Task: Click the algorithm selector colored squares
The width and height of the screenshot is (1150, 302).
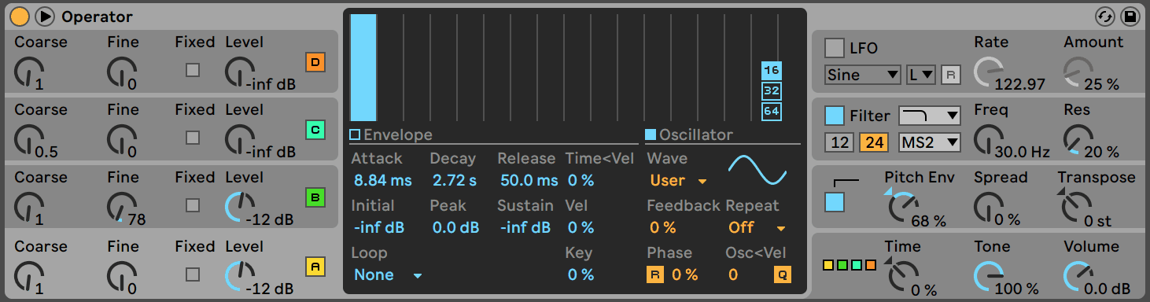Action: click(x=849, y=265)
